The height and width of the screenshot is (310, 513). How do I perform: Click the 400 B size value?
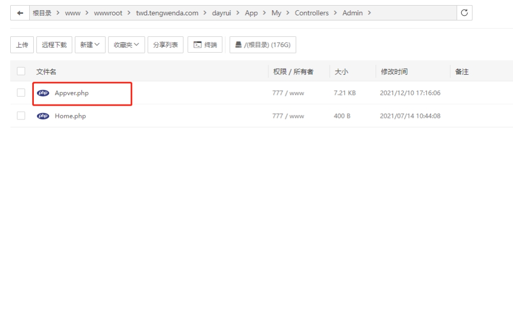click(x=342, y=116)
